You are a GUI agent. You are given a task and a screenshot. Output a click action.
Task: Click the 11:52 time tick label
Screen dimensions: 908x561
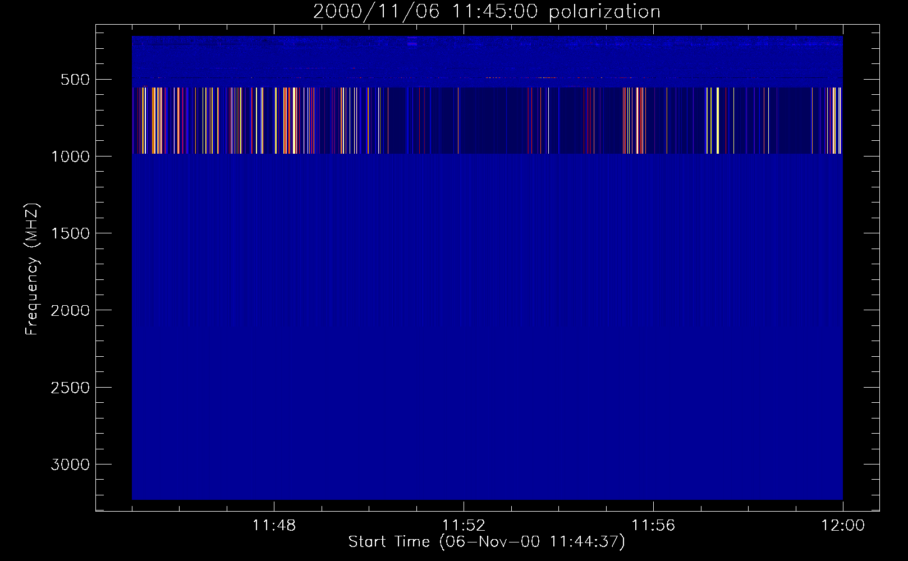coord(464,526)
